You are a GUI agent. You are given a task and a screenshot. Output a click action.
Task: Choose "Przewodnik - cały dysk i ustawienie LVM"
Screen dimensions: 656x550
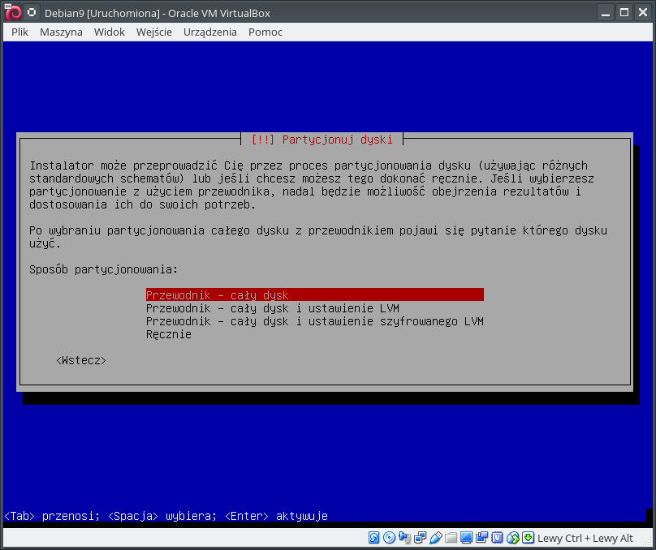tap(272, 308)
